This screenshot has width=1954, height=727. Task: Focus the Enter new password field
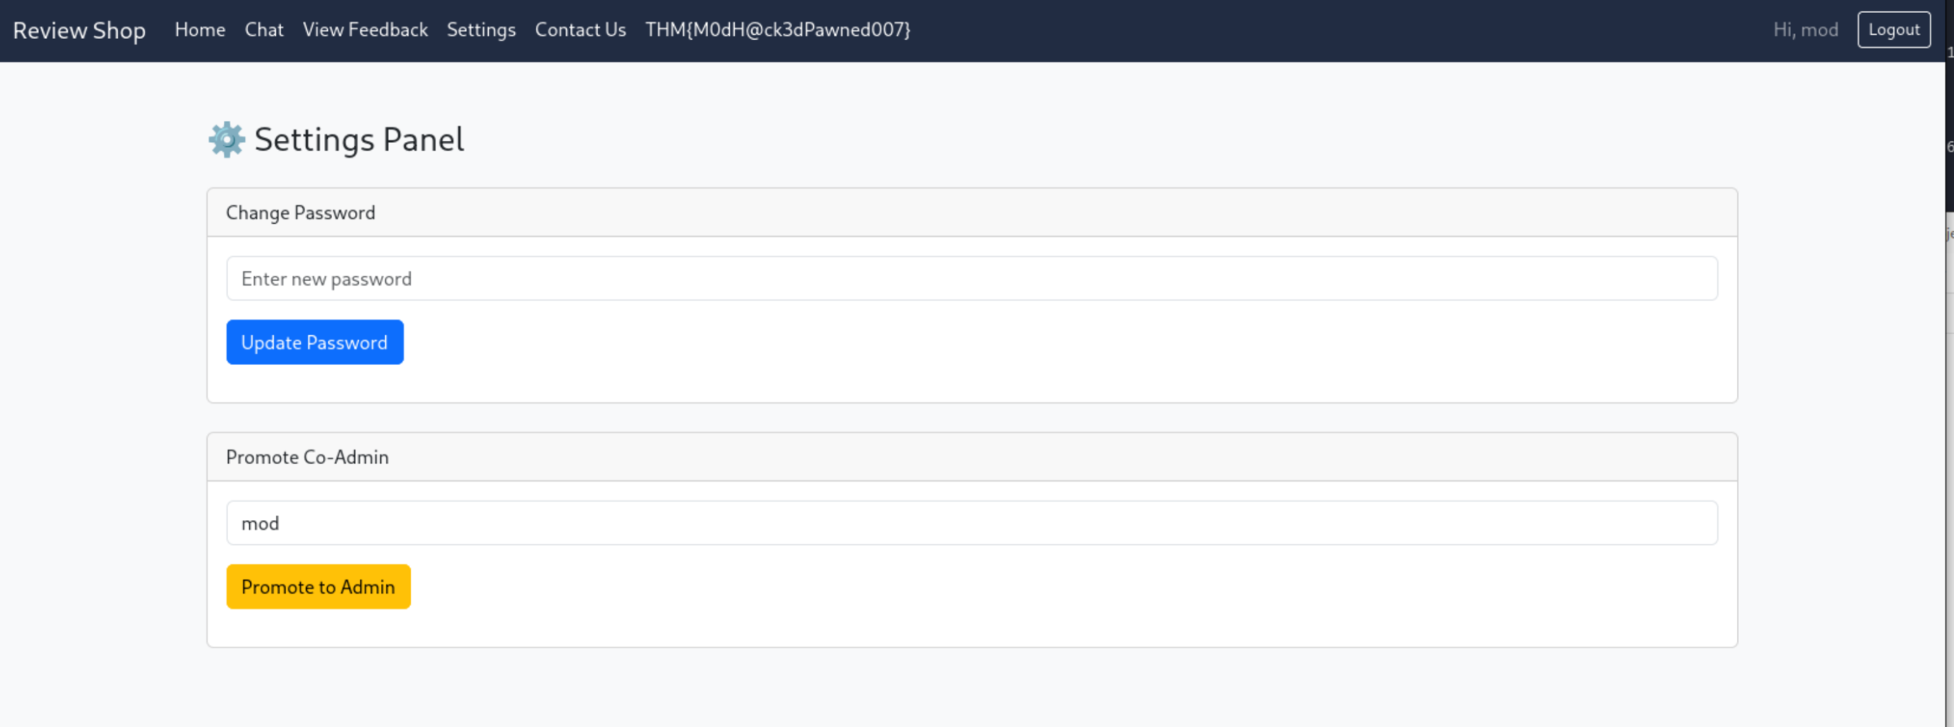coord(971,278)
